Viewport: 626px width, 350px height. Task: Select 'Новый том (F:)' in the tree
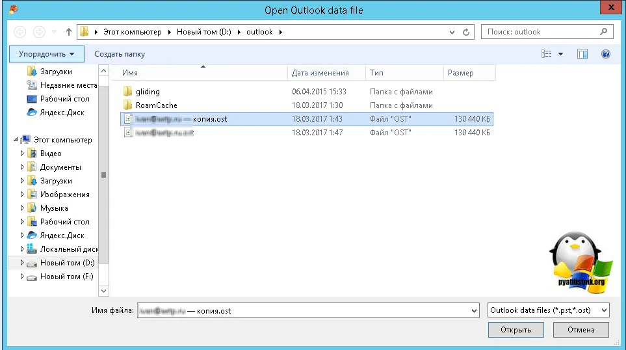[x=67, y=276]
